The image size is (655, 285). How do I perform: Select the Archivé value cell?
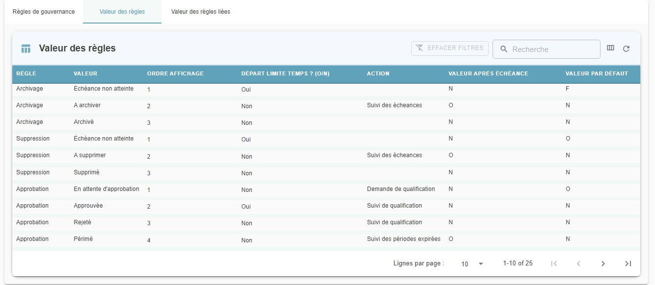(83, 122)
